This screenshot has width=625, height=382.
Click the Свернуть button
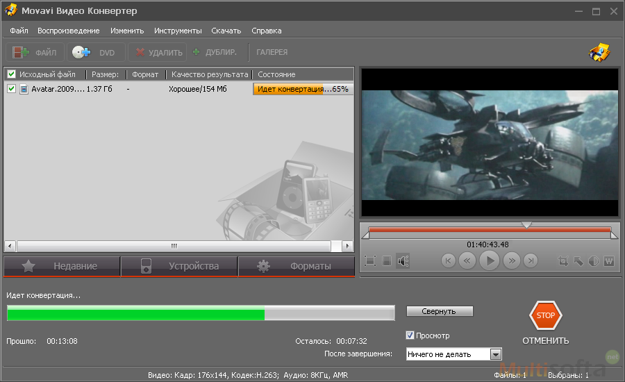(x=440, y=311)
